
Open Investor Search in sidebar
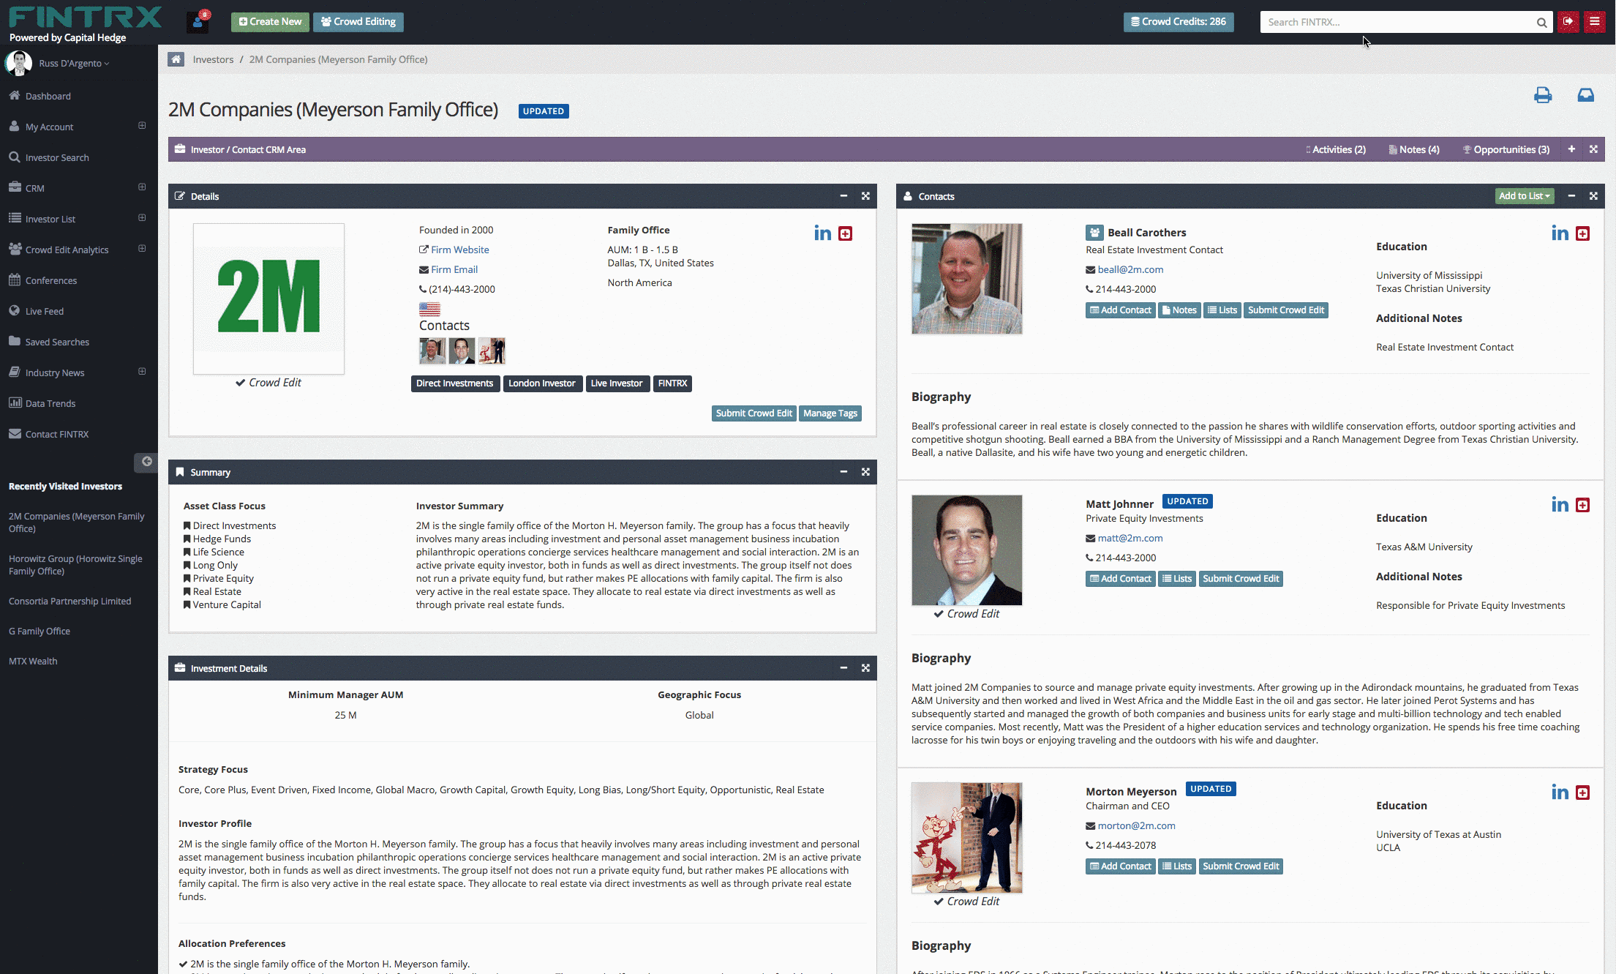coord(56,157)
